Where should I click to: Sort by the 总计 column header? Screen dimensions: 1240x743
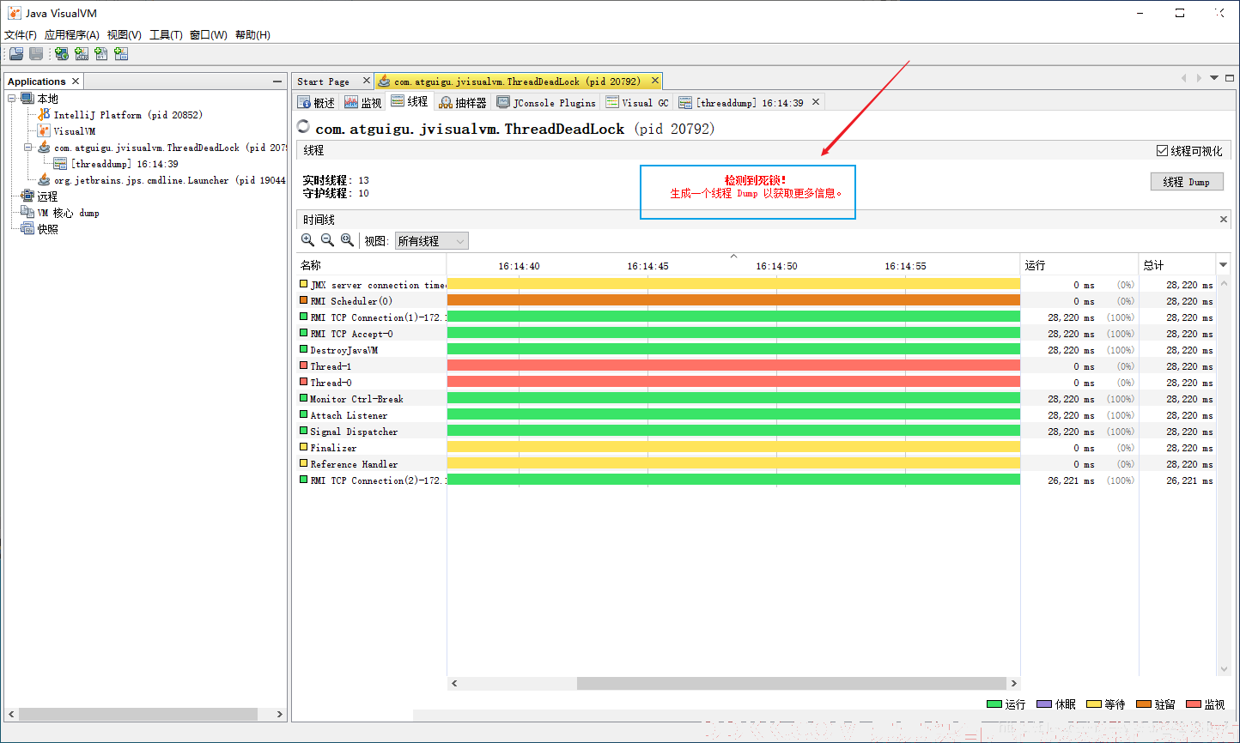tap(1176, 265)
